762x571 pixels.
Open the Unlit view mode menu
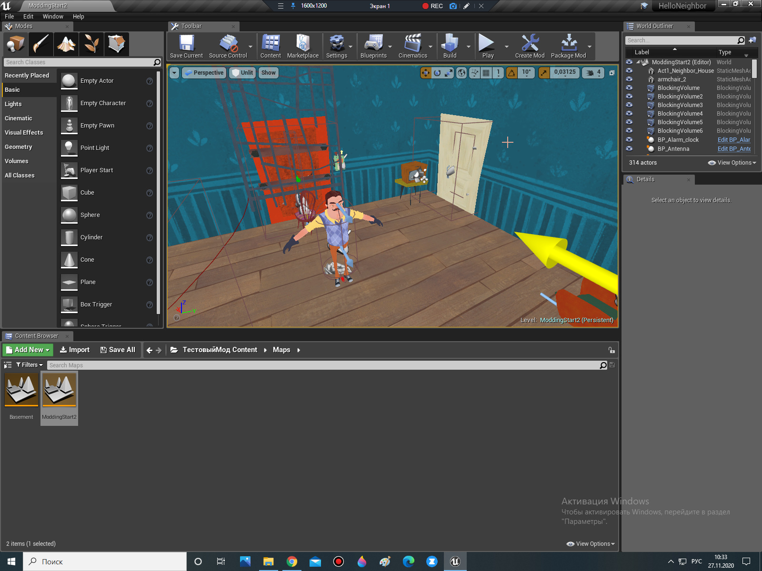[x=242, y=73]
